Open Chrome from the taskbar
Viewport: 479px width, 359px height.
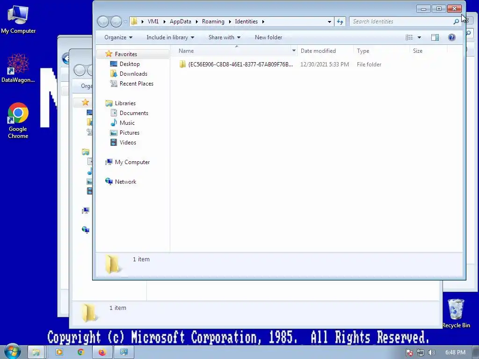click(80, 352)
